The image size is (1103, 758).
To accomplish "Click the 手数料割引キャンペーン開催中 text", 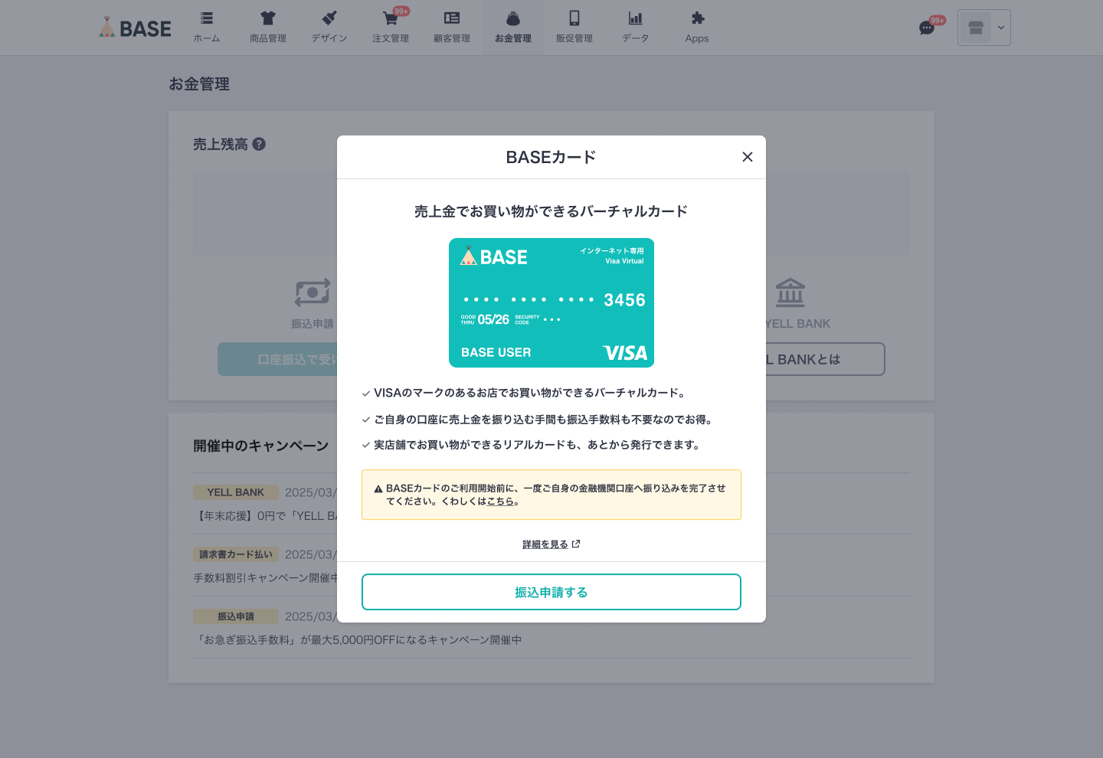I will 265,578.
